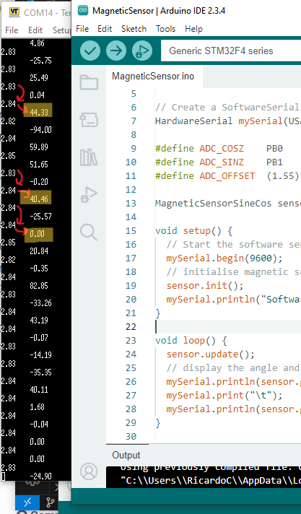
Task: Click terminal value -24.90
Action: pyautogui.click(x=40, y=476)
